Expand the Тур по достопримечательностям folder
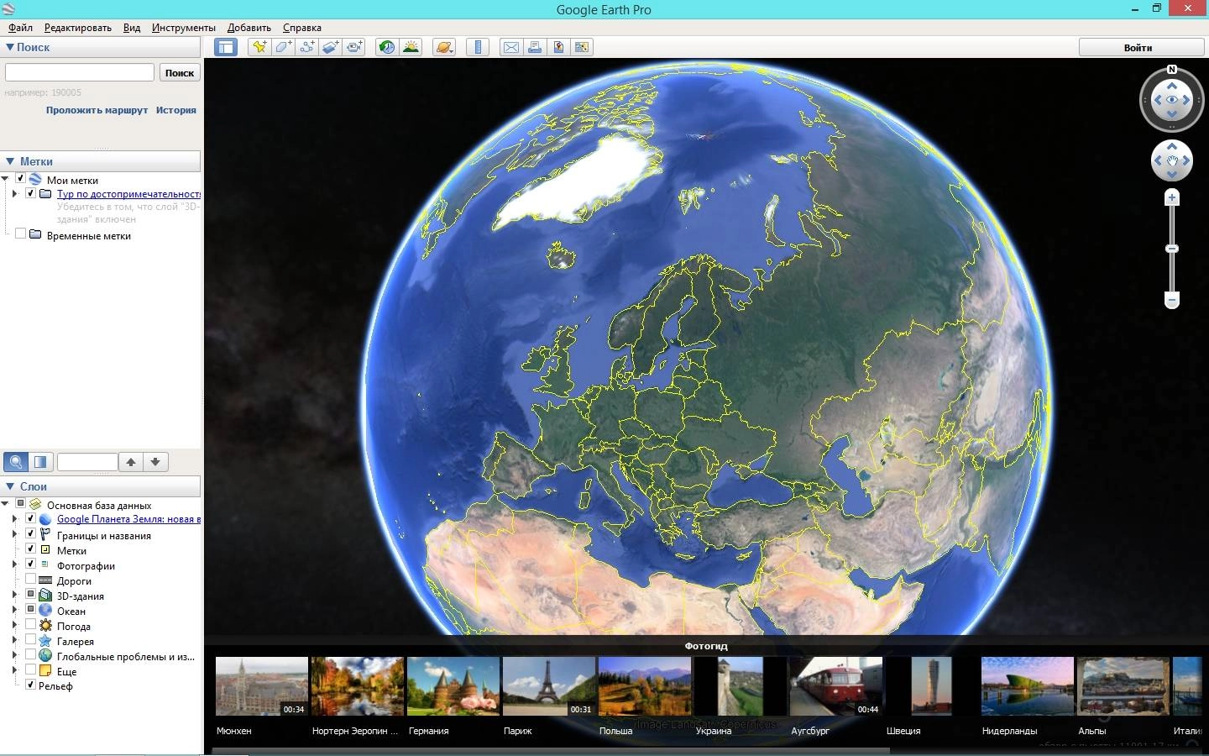This screenshot has height=756, width=1209. tap(14, 193)
